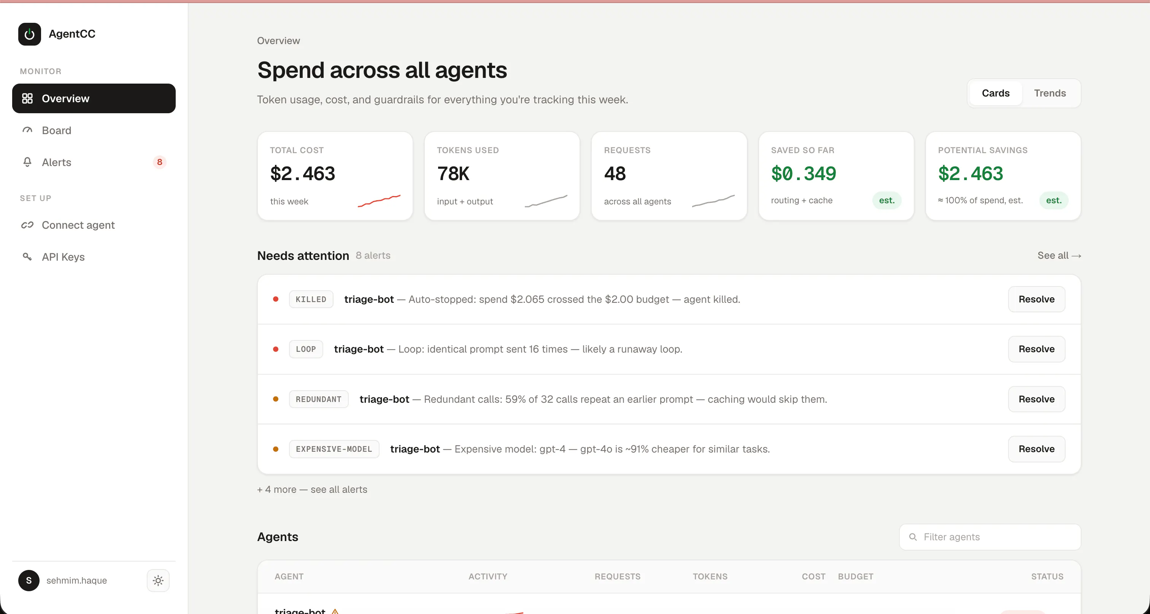This screenshot has width=1150, height=614.
Task: Open See all alerts link
Action: coord(1059,255)
